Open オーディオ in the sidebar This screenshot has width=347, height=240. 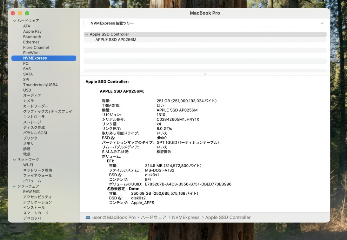click(x=32, y=95)
